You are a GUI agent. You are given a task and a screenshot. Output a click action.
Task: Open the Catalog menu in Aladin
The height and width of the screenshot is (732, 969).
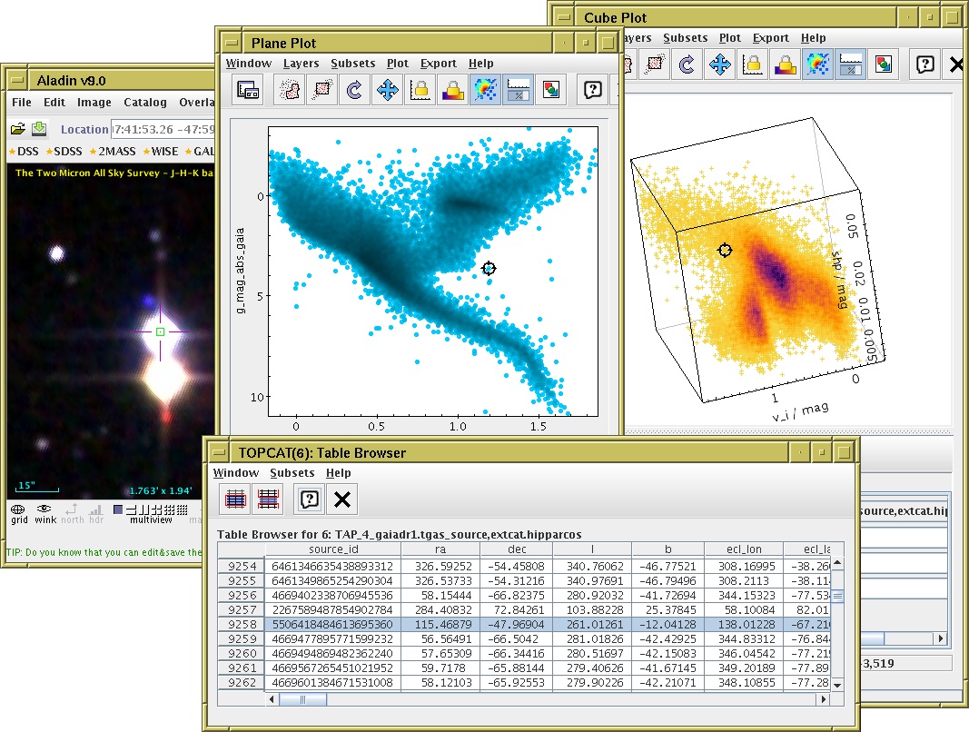145,102
